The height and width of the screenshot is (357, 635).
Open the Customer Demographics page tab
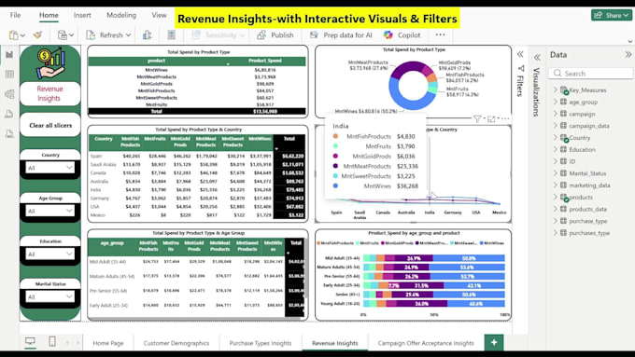(x=176, y=343)
